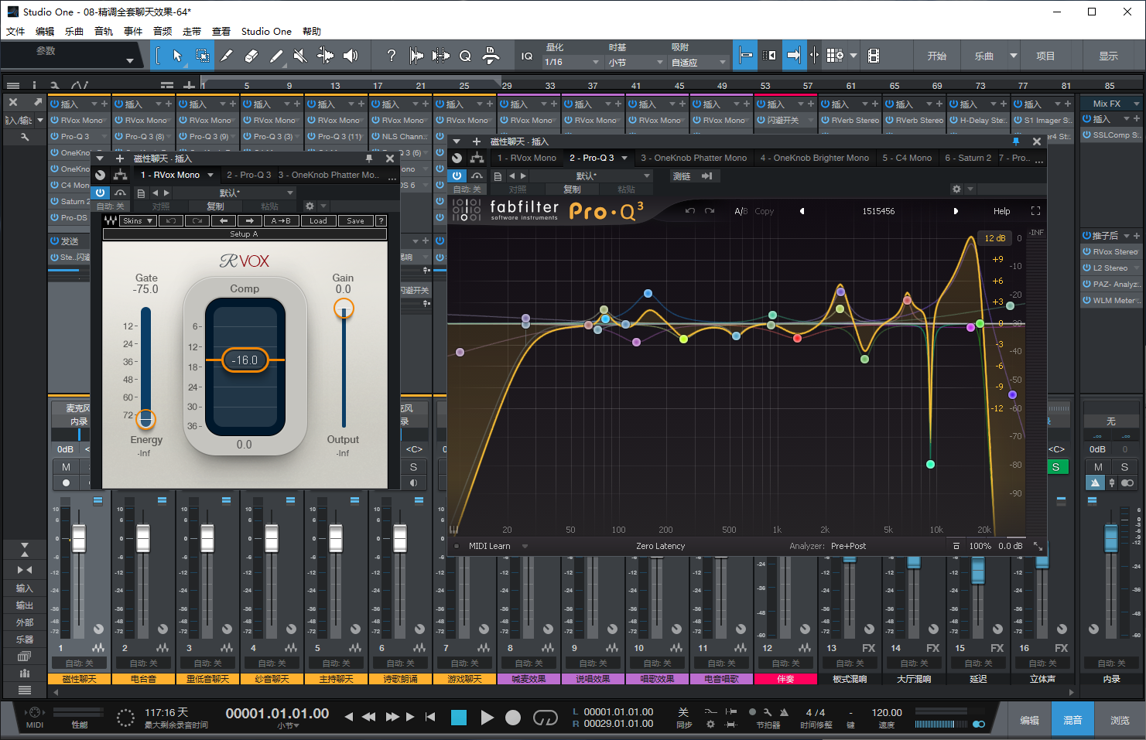This screenshot has width=1146, height=740.
Task: Select the Arrow selection tool in the toolbar
Action: point(176,55)
